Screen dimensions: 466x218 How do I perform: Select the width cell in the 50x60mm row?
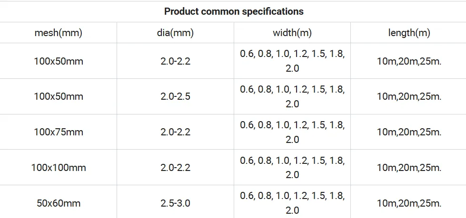292,203
